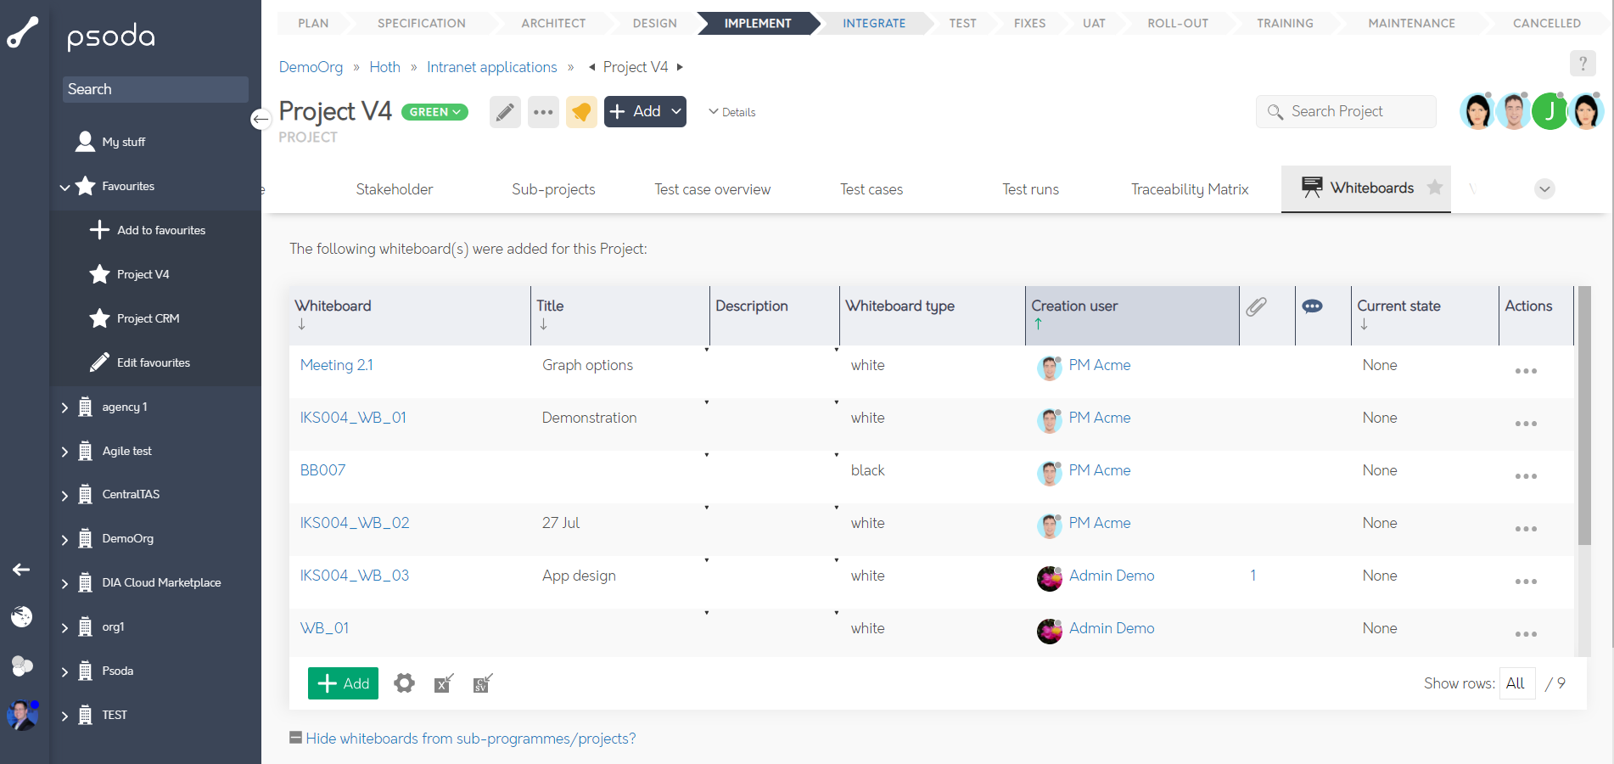Click the GREEN status badge
Screen dimensions: 1614x764
click(434, 111)
